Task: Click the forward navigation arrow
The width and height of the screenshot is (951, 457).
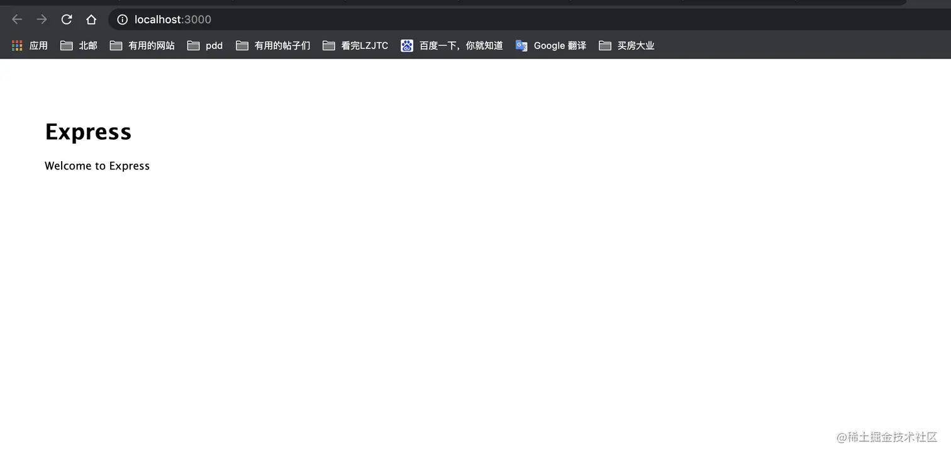Action: (42, 19)
